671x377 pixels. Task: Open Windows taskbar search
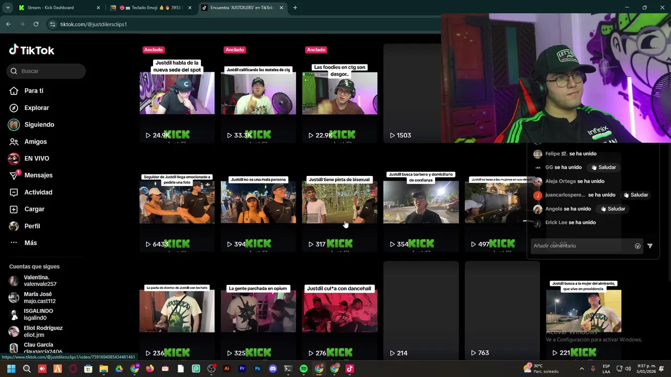pos(27,369)
